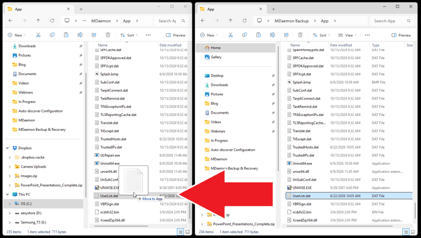Click Copy icon in left window toolbar
Viewport: 421px width, 238px height.
pyautogui.click(x=52, y=35)
